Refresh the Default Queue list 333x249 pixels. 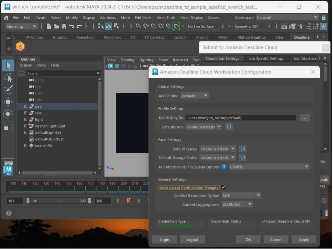(x=242, y=149)
